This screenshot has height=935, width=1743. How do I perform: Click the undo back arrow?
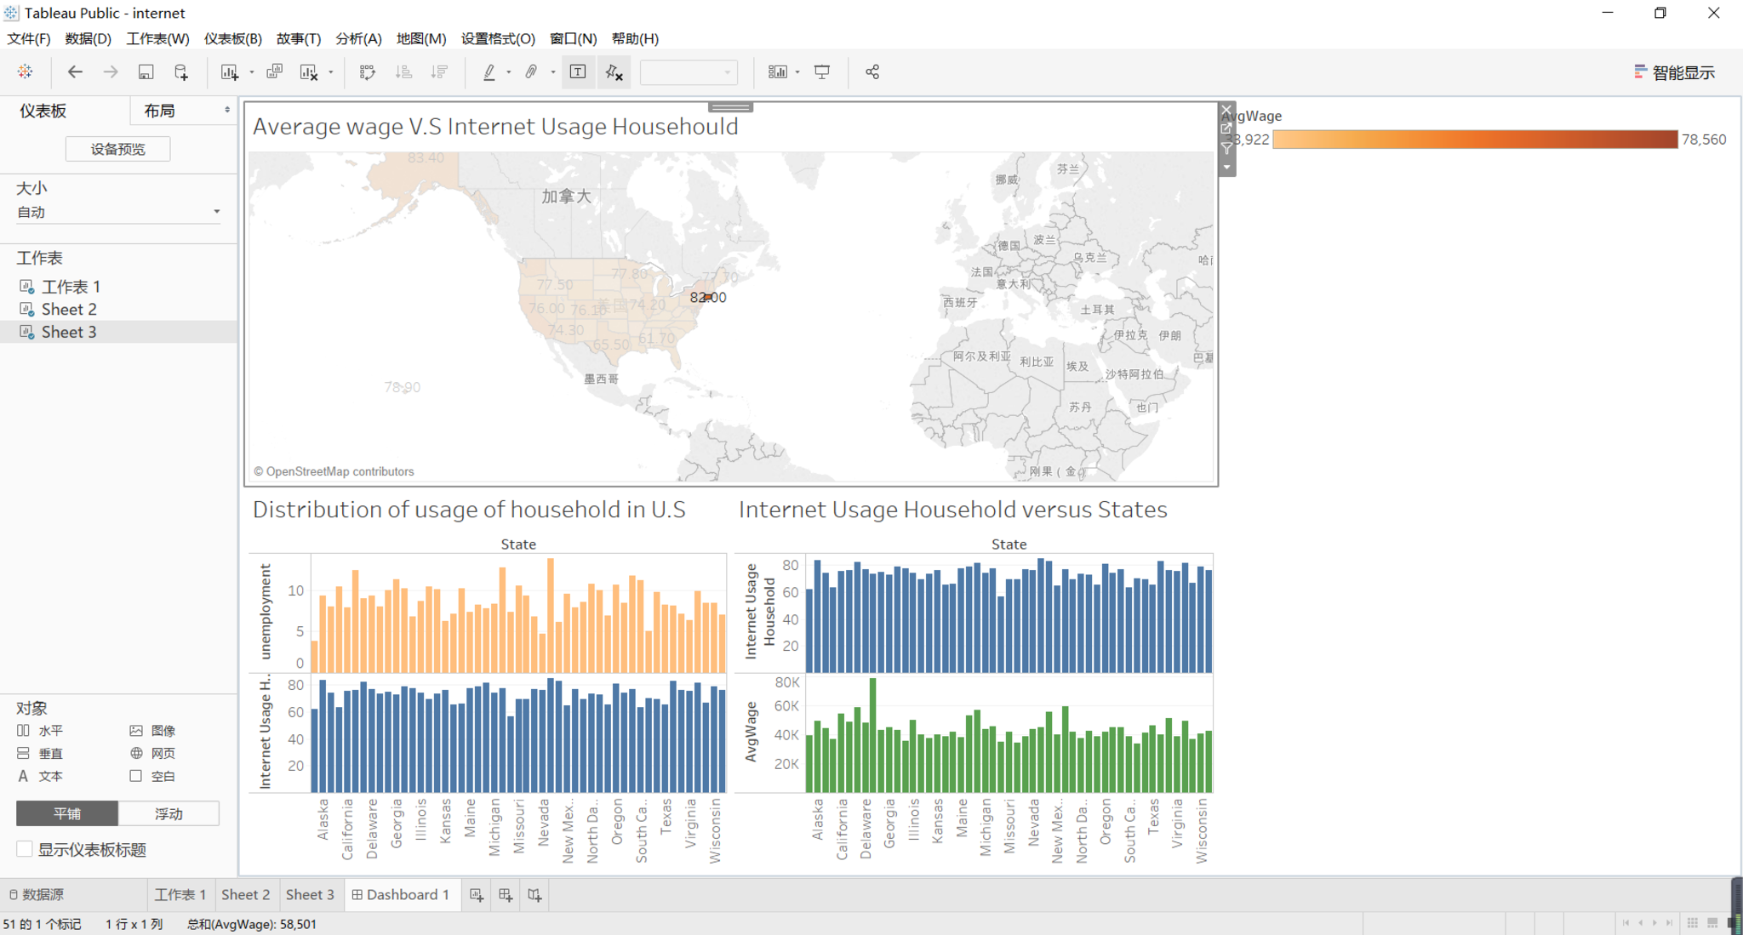tap(75, 72)
